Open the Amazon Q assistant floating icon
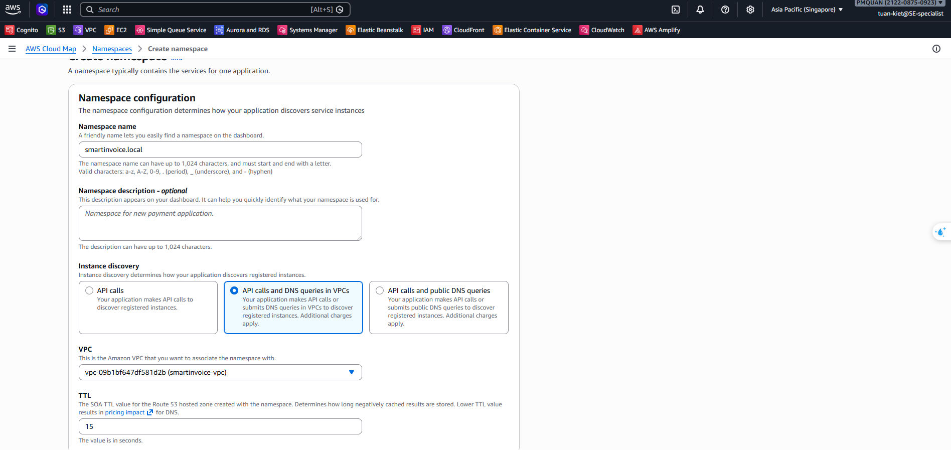 point(940,232)
